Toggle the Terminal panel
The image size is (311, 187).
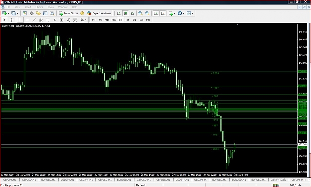coord(45,13)
